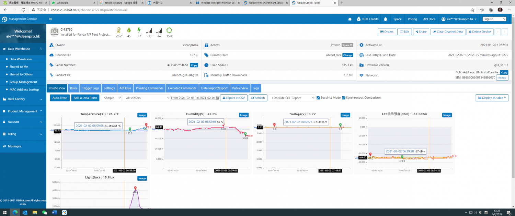Open Outlook from the taskbar
515x216 pixels.
click(x=25, y=213)
